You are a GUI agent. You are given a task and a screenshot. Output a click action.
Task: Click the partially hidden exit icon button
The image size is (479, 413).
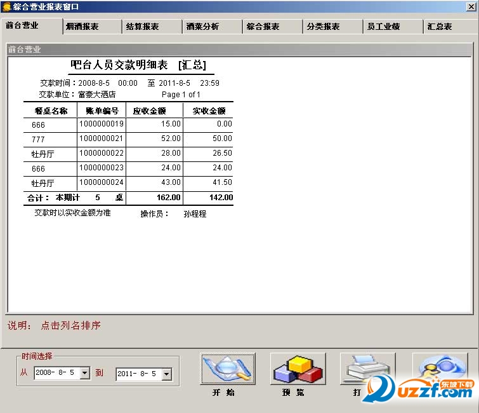coord(440,369)
